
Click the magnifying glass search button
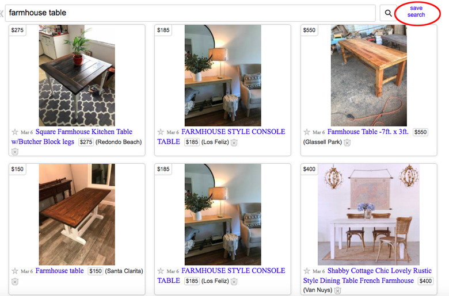[x=388, y=13]
